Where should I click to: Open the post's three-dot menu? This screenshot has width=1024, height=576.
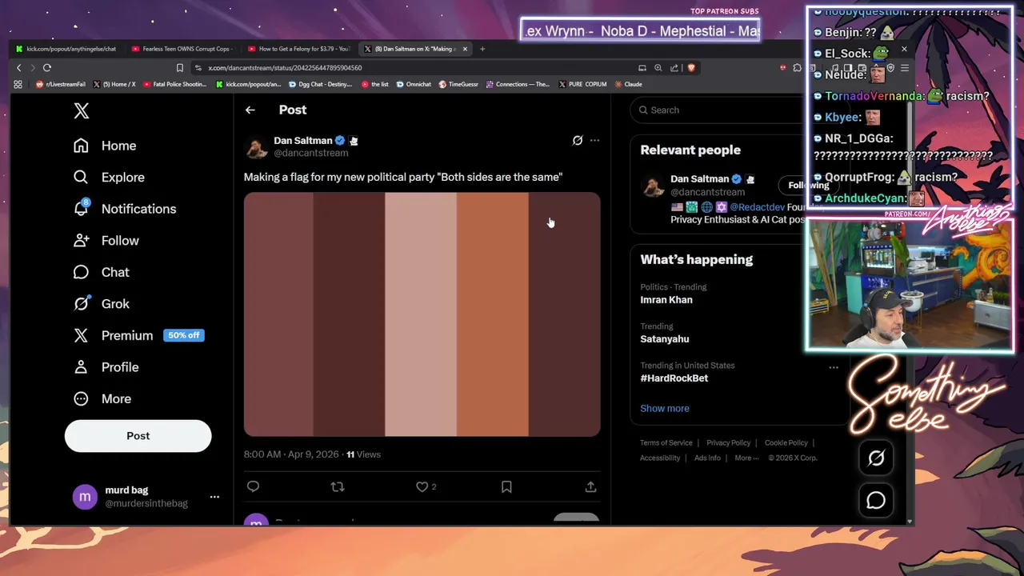(594, 140)
